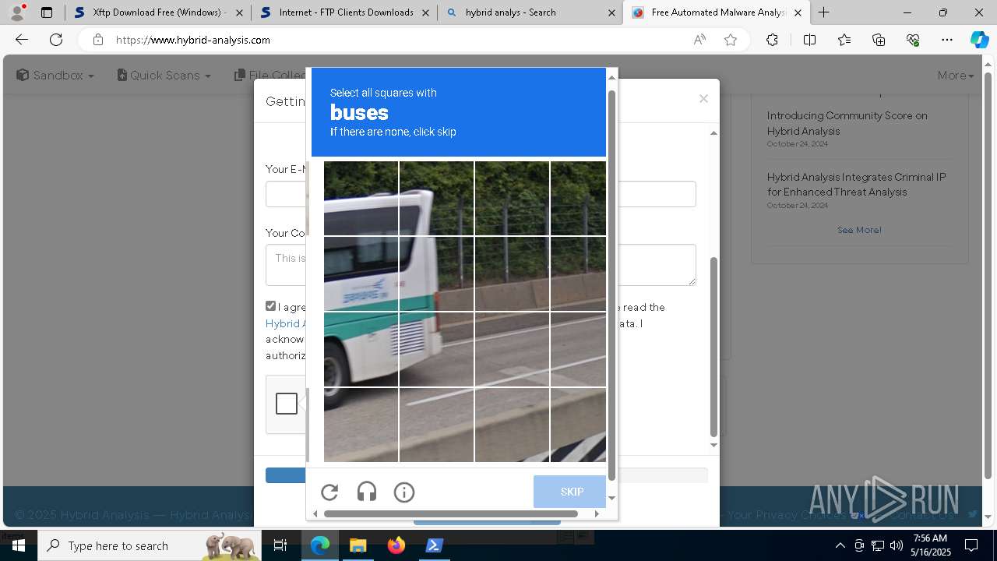Open PowerShell from taskbar
This screenshot has width=997, height=561.
pyautogui.click(x=435, y=545)
